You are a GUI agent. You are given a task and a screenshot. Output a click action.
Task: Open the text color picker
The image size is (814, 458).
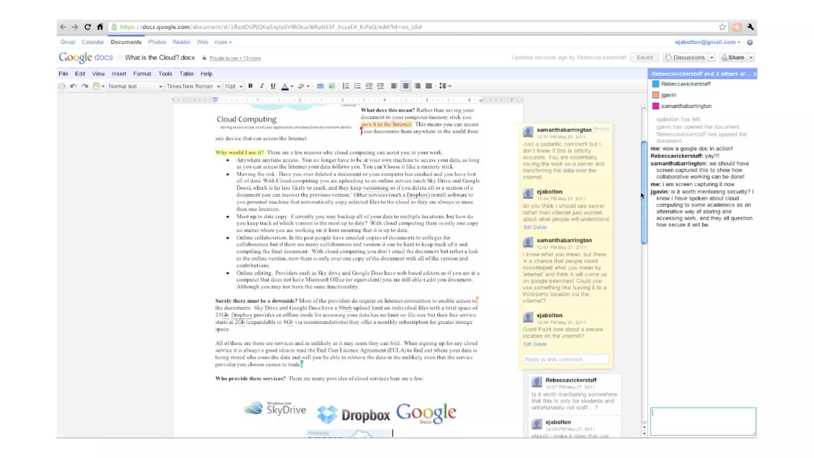[285, 86]
